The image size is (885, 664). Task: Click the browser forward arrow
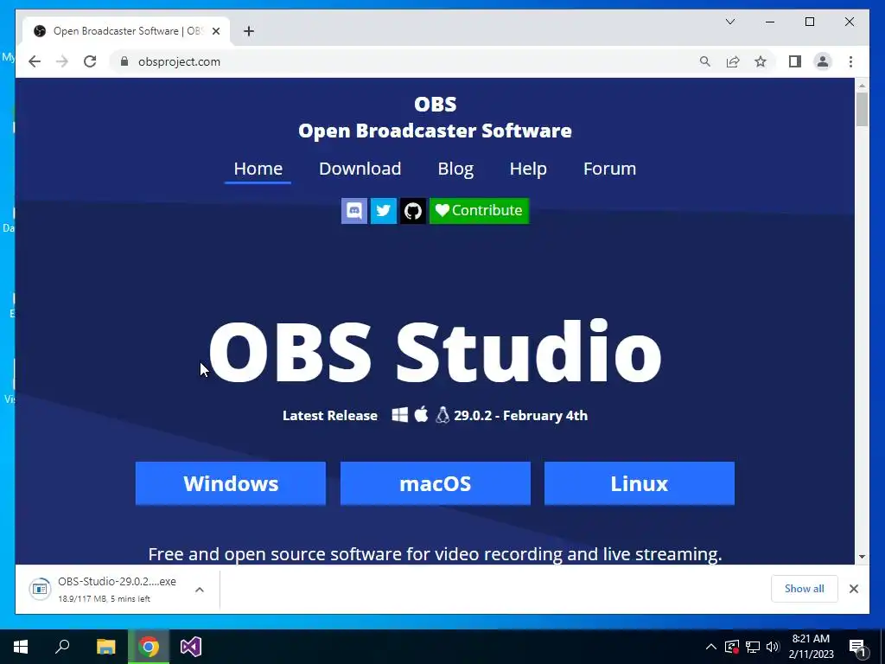pyautogui.click(x=62, y=61)
